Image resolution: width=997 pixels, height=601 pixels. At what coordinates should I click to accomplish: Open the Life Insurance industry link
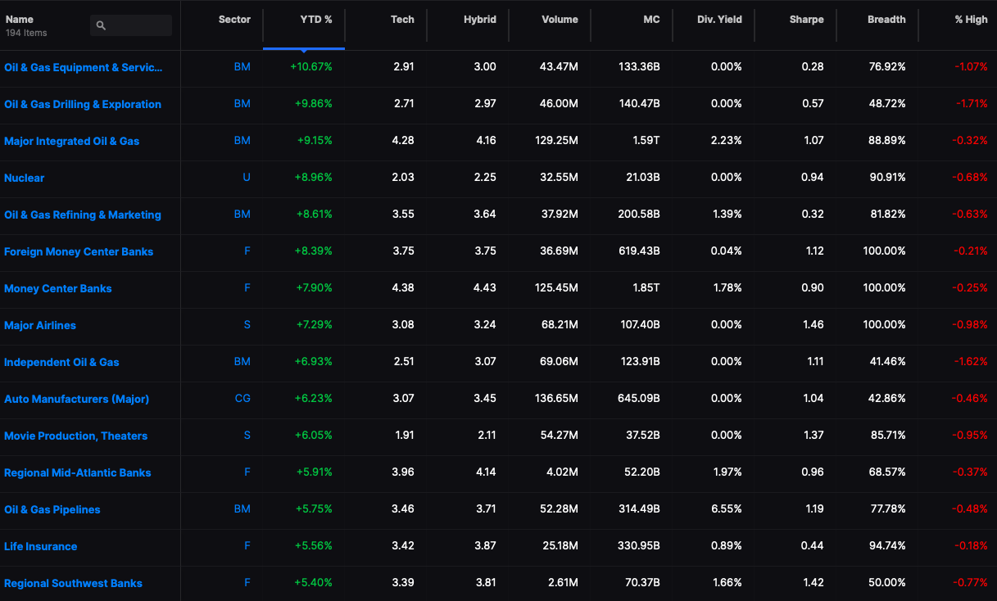click(41, 547)
